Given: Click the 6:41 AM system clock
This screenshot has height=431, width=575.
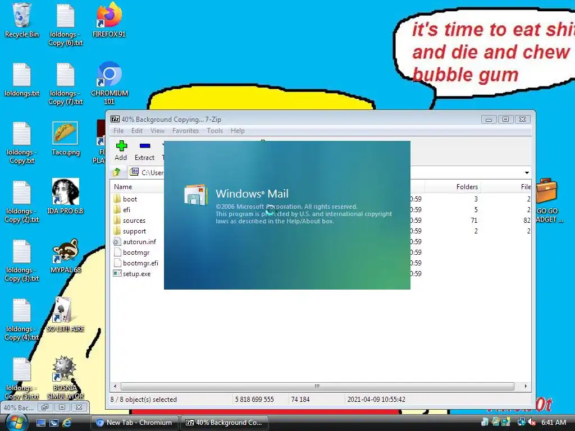Looking at the screenshot, I should (x=554, y=423).
